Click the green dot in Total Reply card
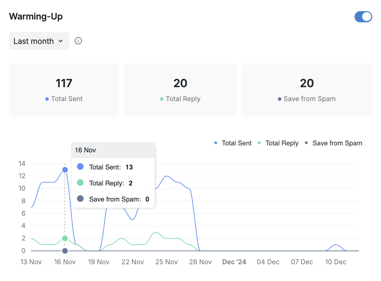The image size is (381, 281). 162,99
